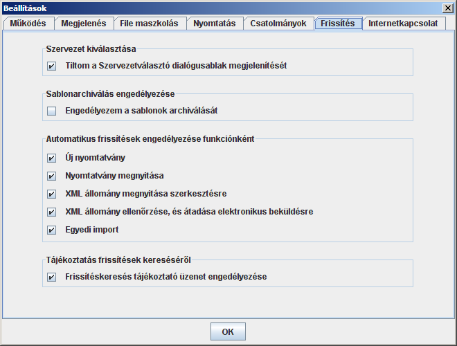Viewport: 457px width, 346px height.
Task: Switch to the Működés tab
Action: [x=28, y=24]
